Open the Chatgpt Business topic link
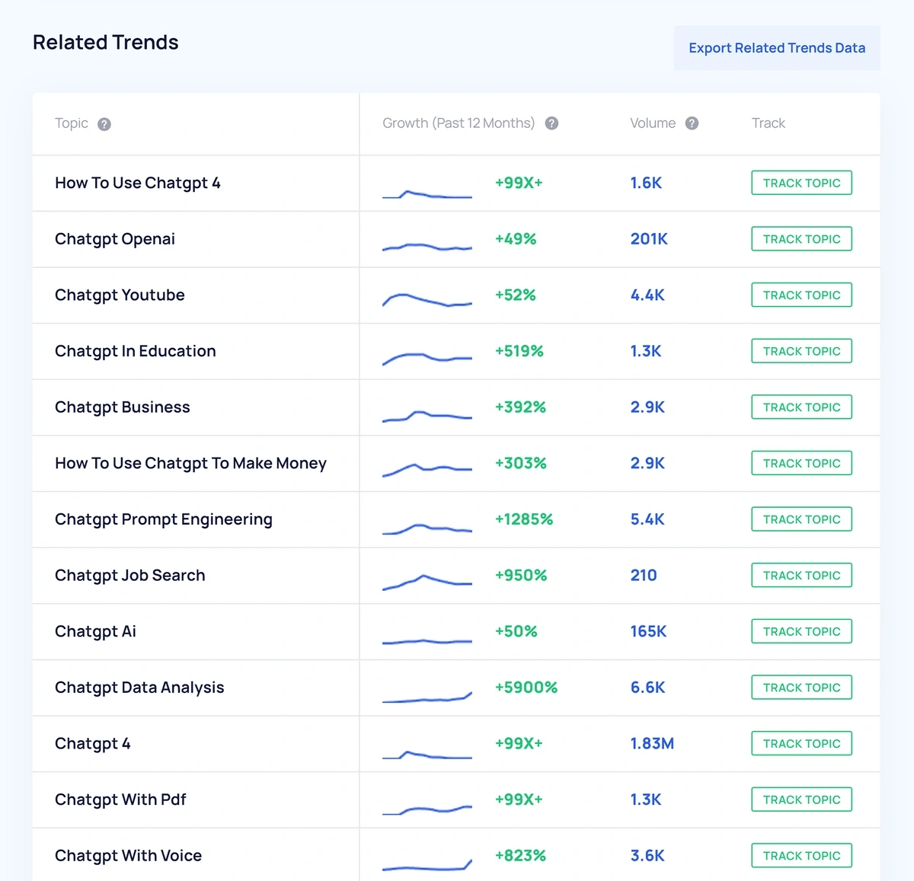Image resolution: width=914 pixels, height=881 pixels. 123,407
